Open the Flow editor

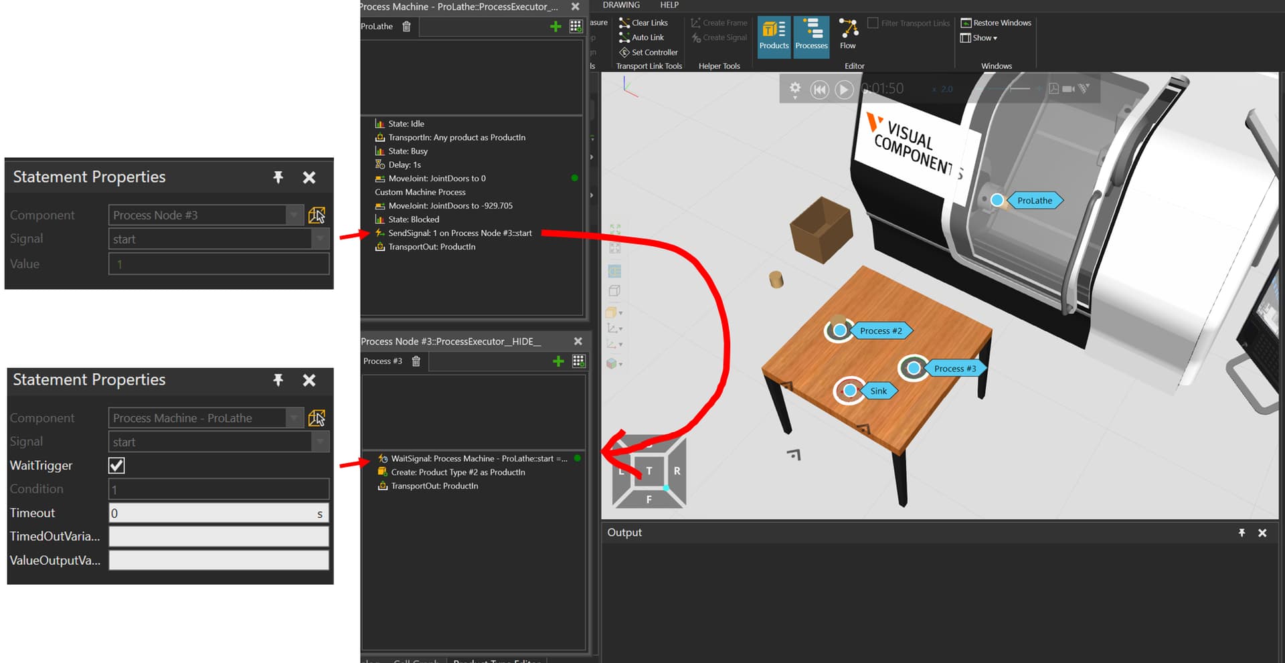tap(848, 36)
